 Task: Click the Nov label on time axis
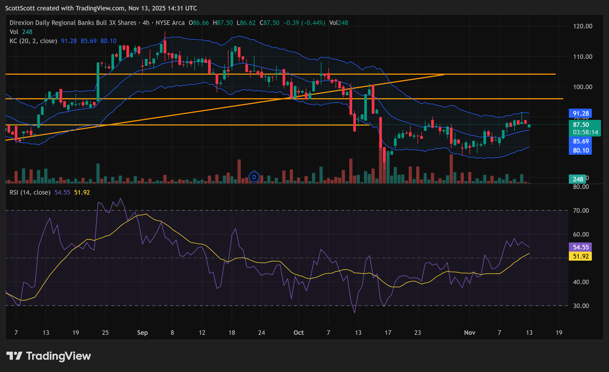[x=469, y=333]
